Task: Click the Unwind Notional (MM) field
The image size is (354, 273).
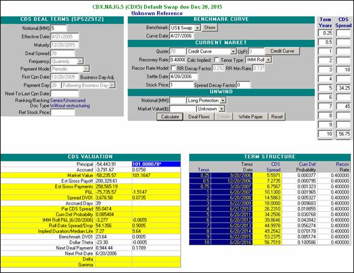Action: 178,100
